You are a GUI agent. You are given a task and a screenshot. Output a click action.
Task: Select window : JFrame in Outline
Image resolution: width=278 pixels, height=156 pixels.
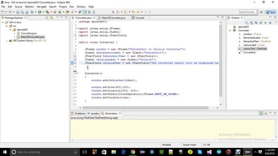tap(252, 34)
